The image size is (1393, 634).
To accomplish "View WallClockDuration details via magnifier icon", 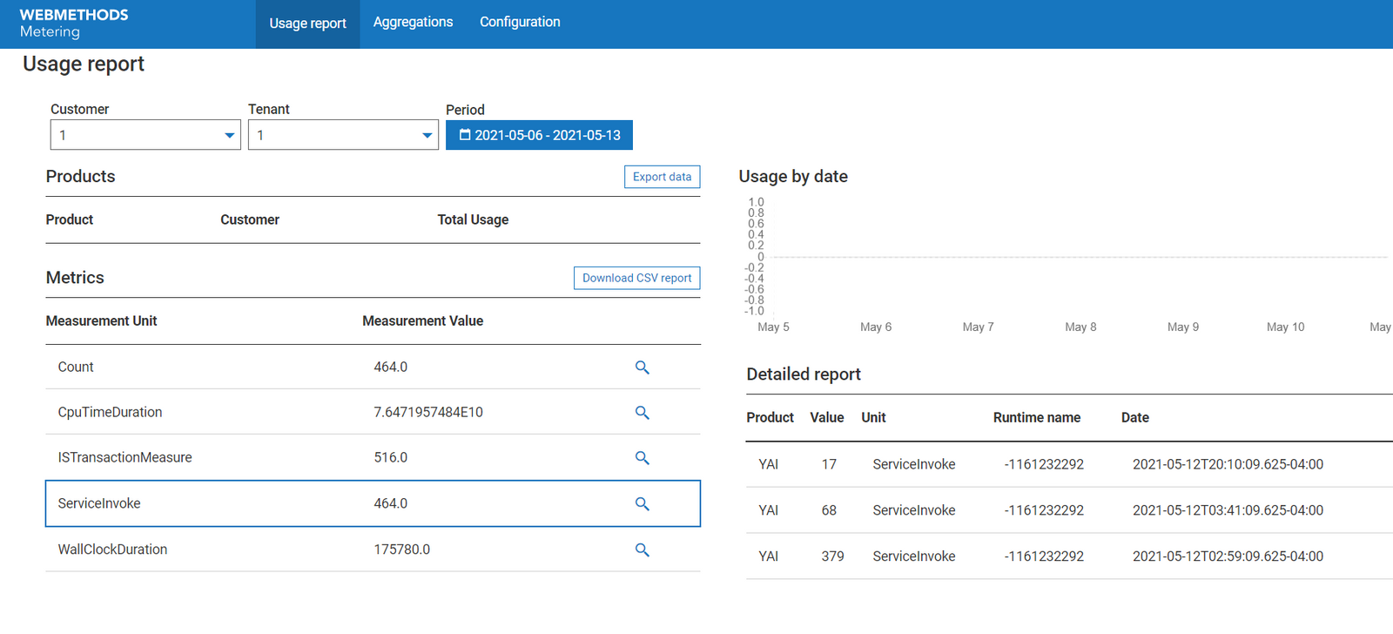I will tap(642, 550).
